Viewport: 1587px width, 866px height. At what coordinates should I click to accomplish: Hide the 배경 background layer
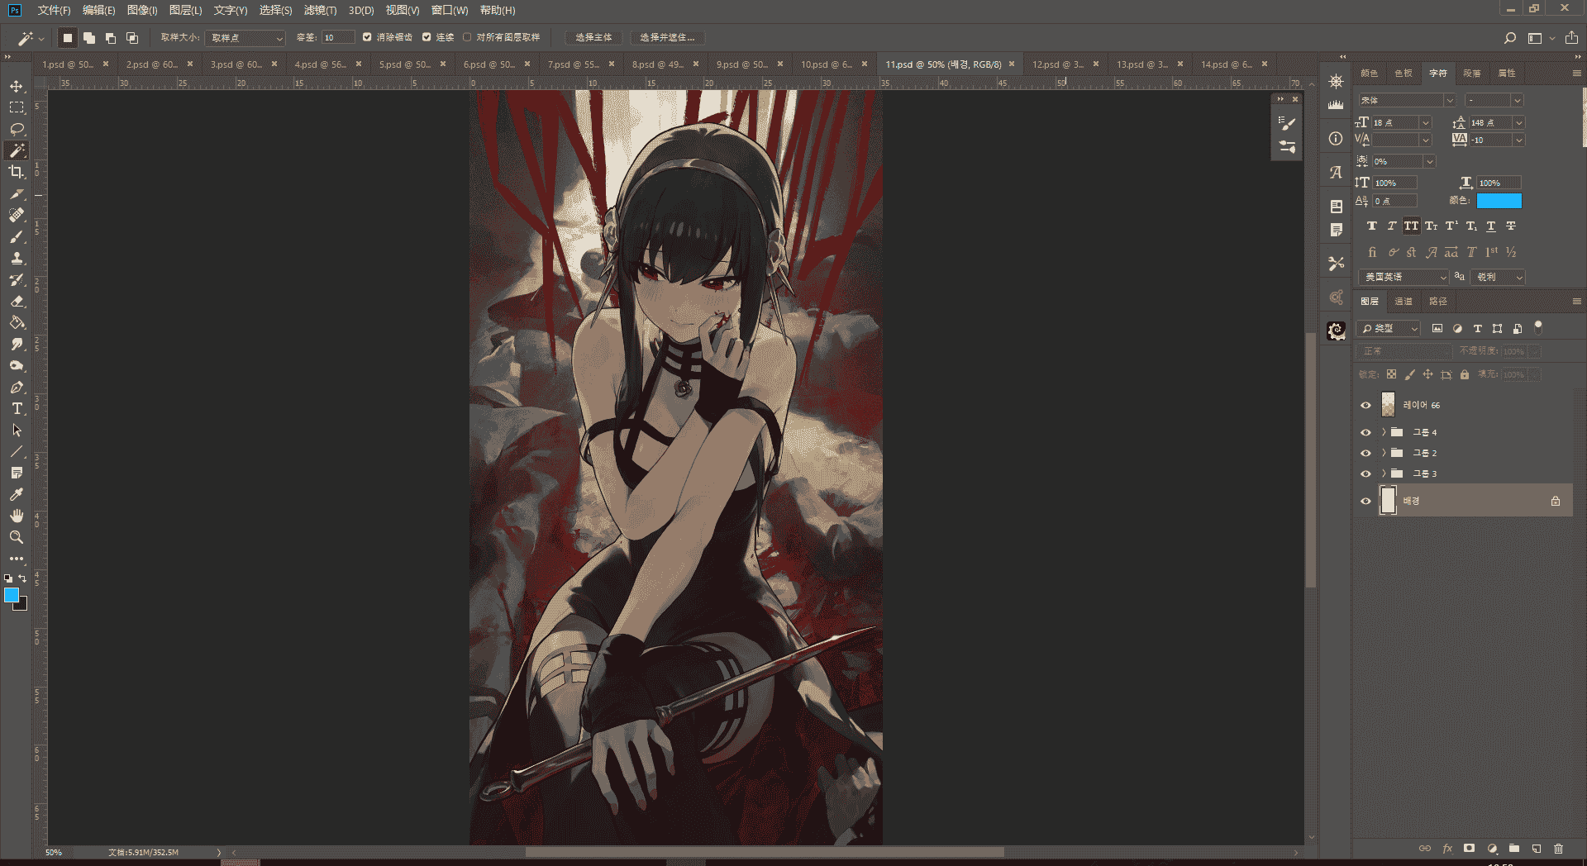(x=1365, y=501)
